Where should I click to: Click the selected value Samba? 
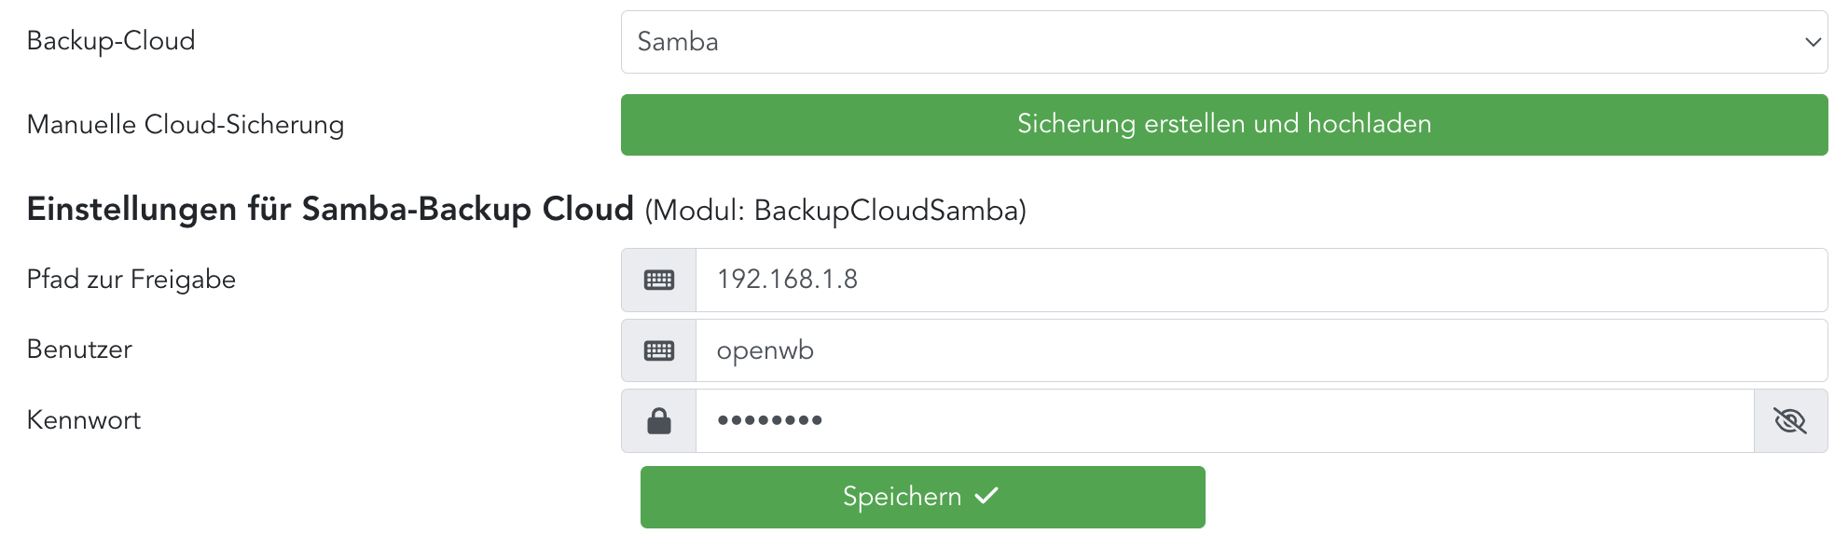[x=678, y=42]
